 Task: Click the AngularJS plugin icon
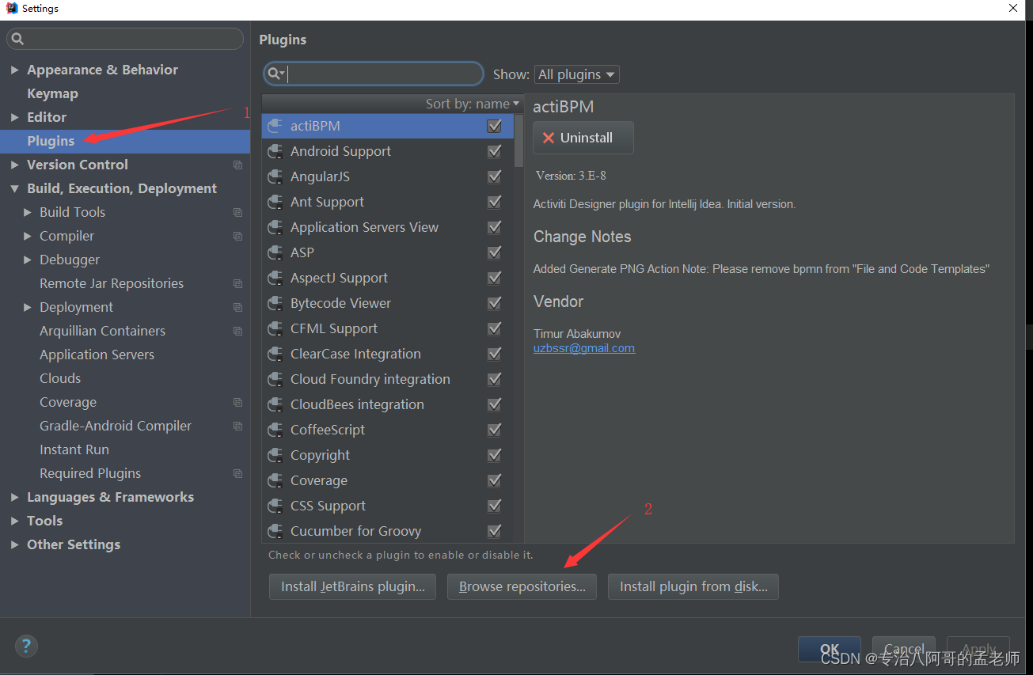[x=275, y=176]
